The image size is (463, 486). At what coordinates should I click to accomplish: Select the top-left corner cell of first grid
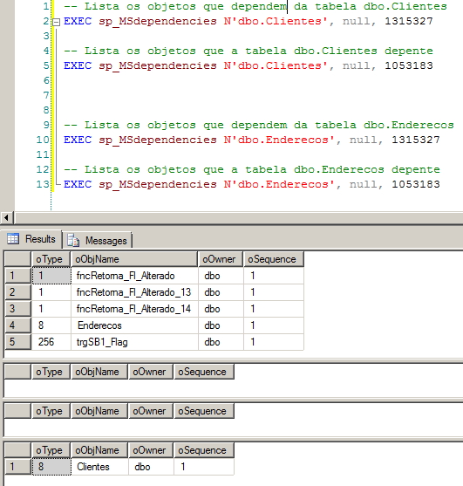tap(18, 259)
